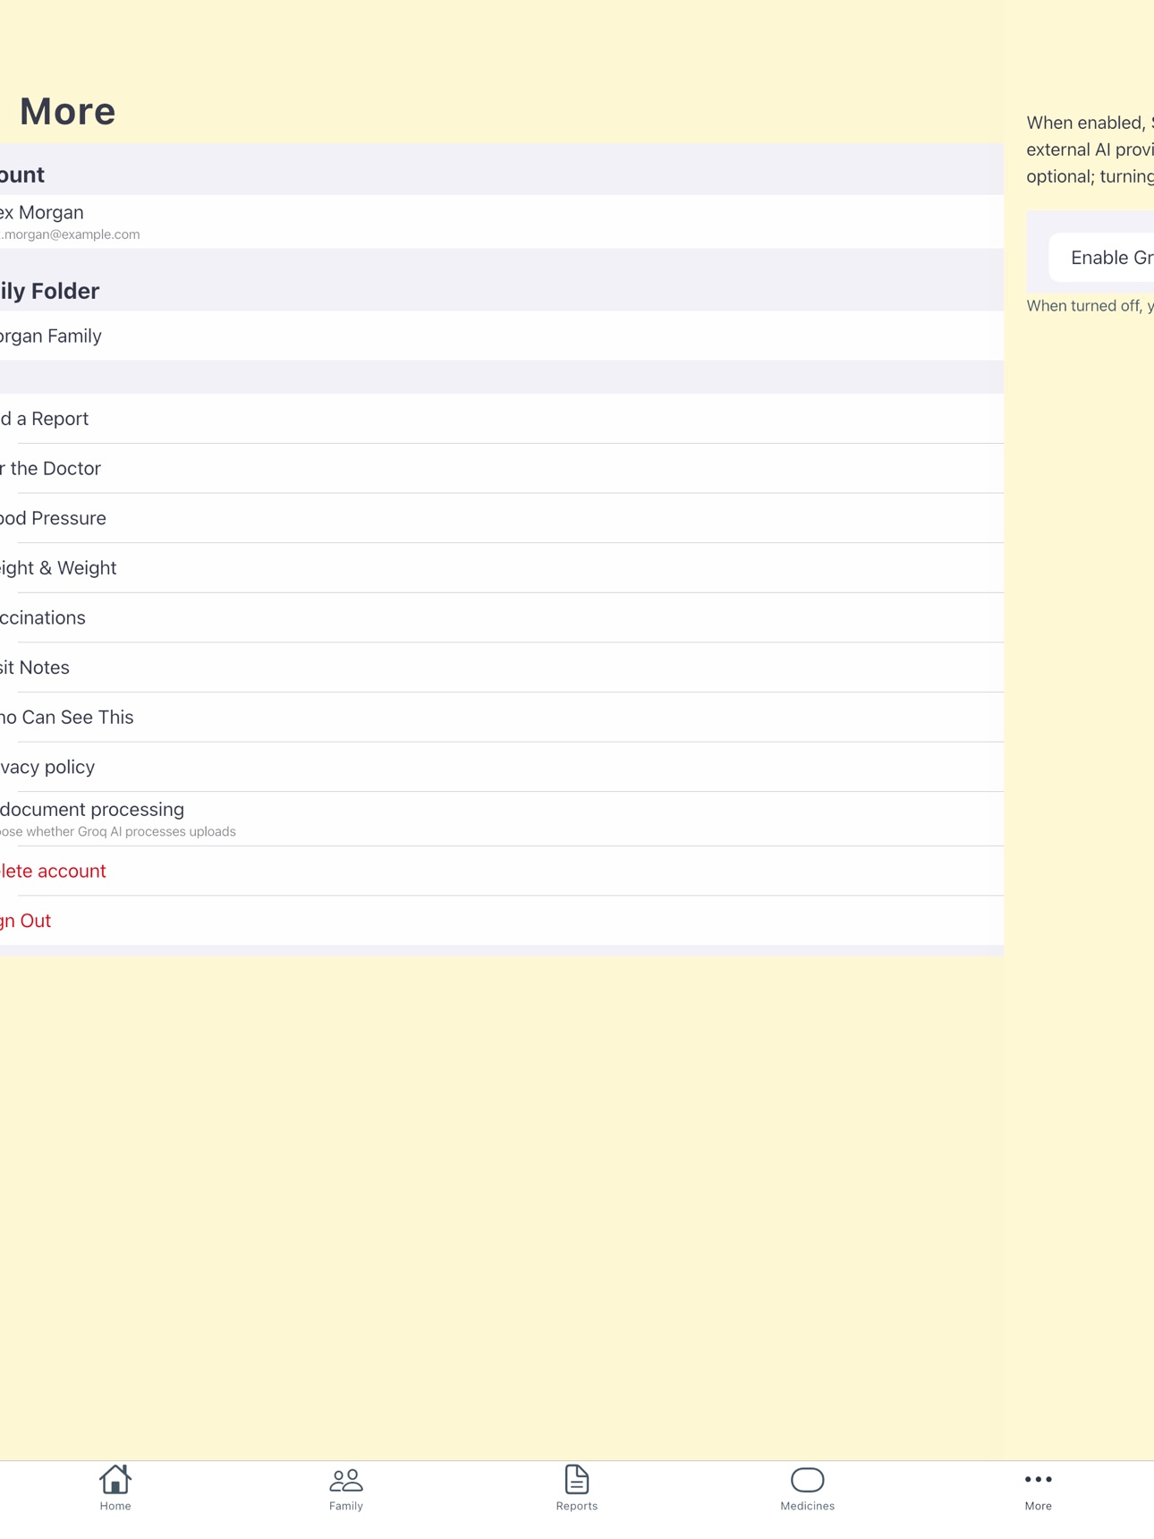The height and width of the screenshot is (1539, 1154).
Task: Open the '& Weight' row
Action: 502,568
